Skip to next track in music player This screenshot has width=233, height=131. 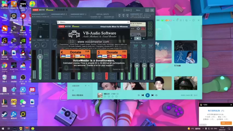pos(152,95)
